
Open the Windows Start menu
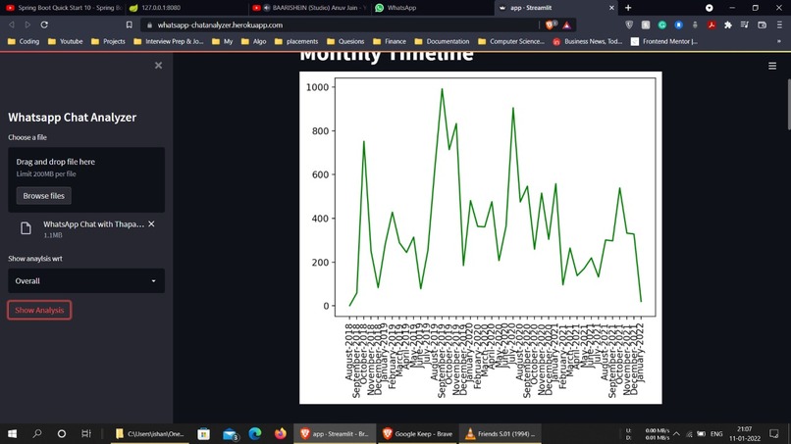click(x=12, y=433)
